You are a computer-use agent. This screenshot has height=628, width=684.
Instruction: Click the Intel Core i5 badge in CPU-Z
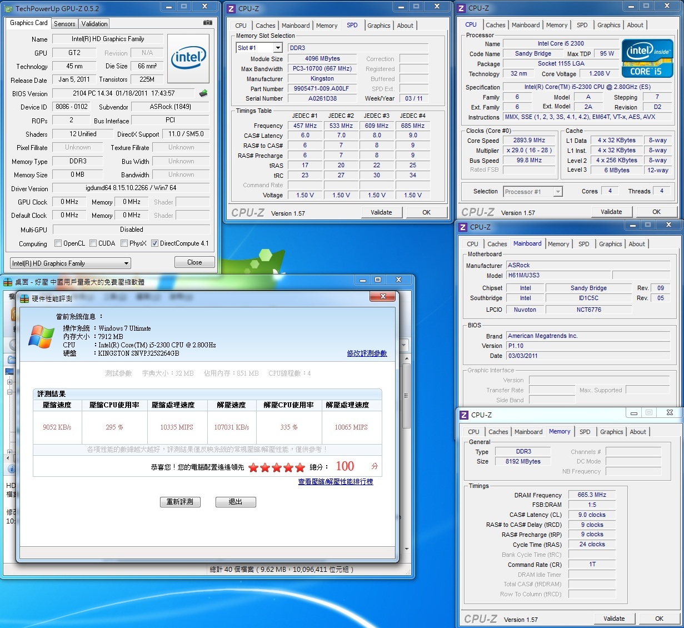(x=647, y=58)
